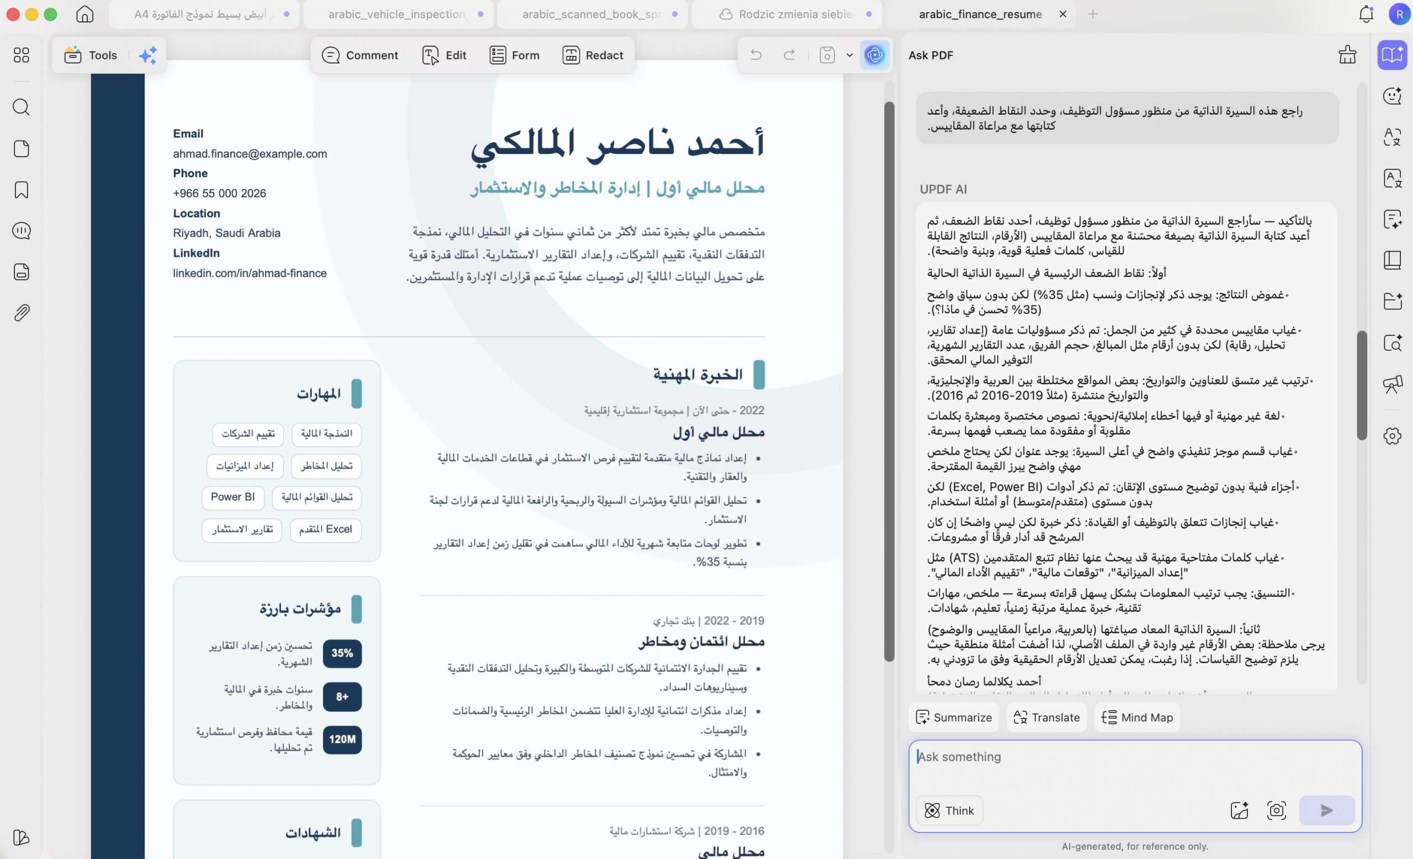Click the 120M metric badge

pyautogui.click(x=342, y=739)
